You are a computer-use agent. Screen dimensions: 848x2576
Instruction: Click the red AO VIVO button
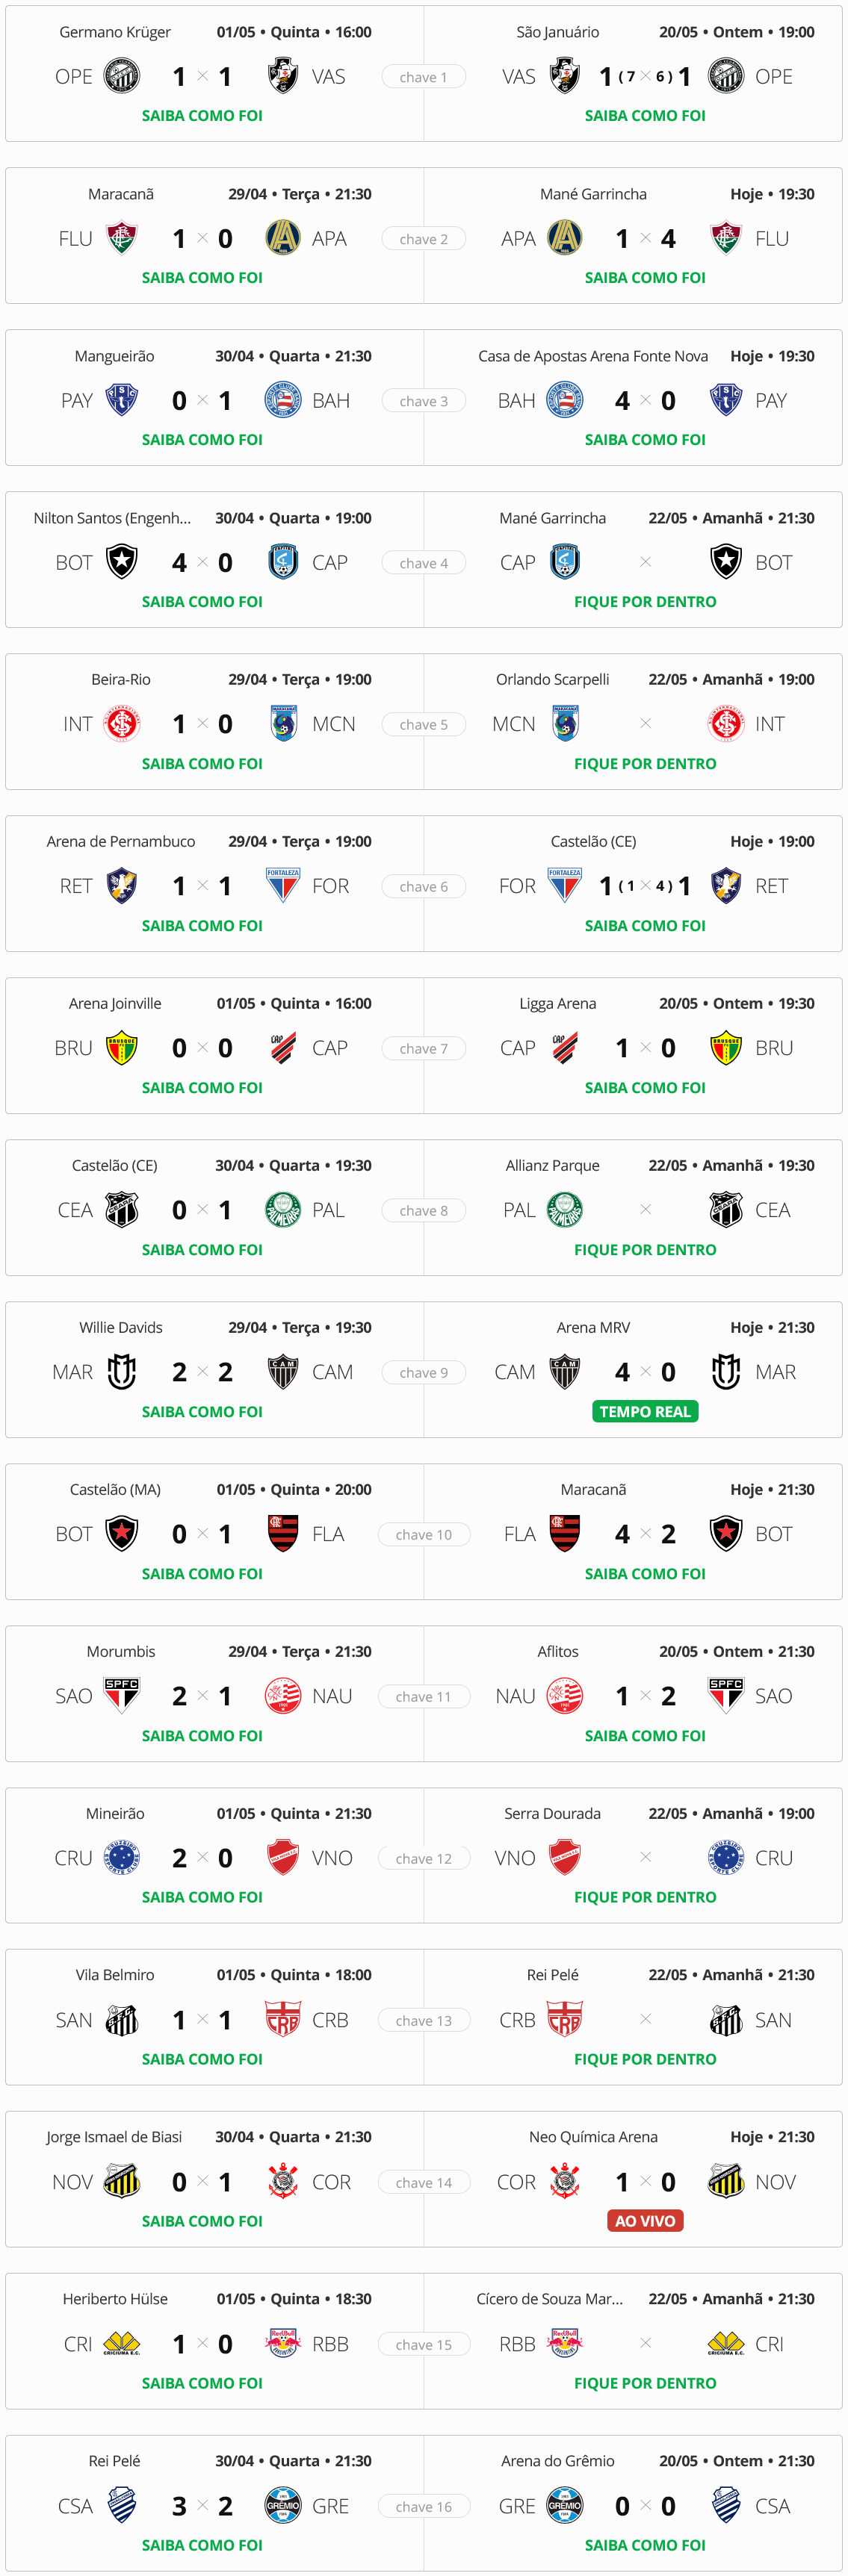click(x=645, y=2221)
